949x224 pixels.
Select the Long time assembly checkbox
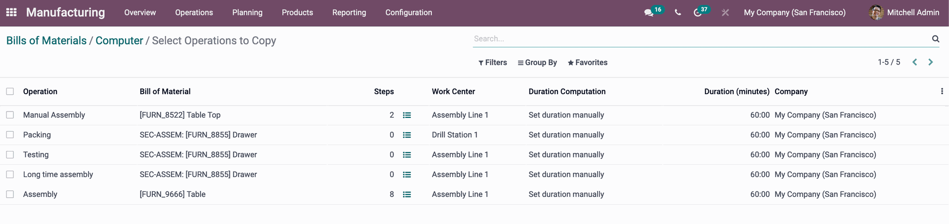[10, 174]
